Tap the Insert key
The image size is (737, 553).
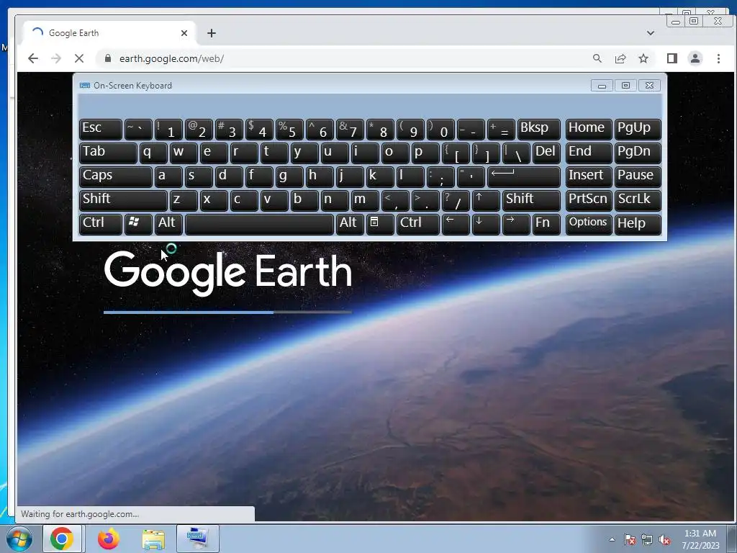click(x=589, y=176)
